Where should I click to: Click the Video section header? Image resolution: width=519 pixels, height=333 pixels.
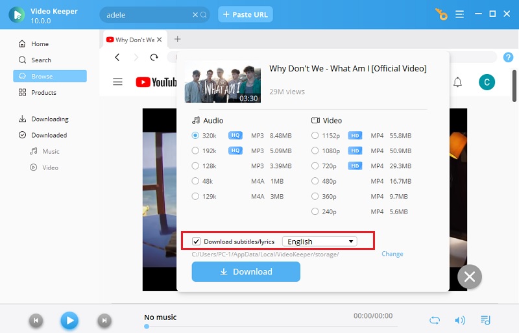click(x=326, y=120)
